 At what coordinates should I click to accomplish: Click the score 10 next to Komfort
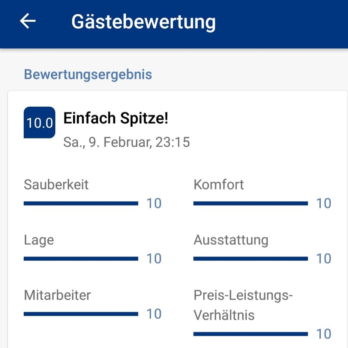pos(324,204)
